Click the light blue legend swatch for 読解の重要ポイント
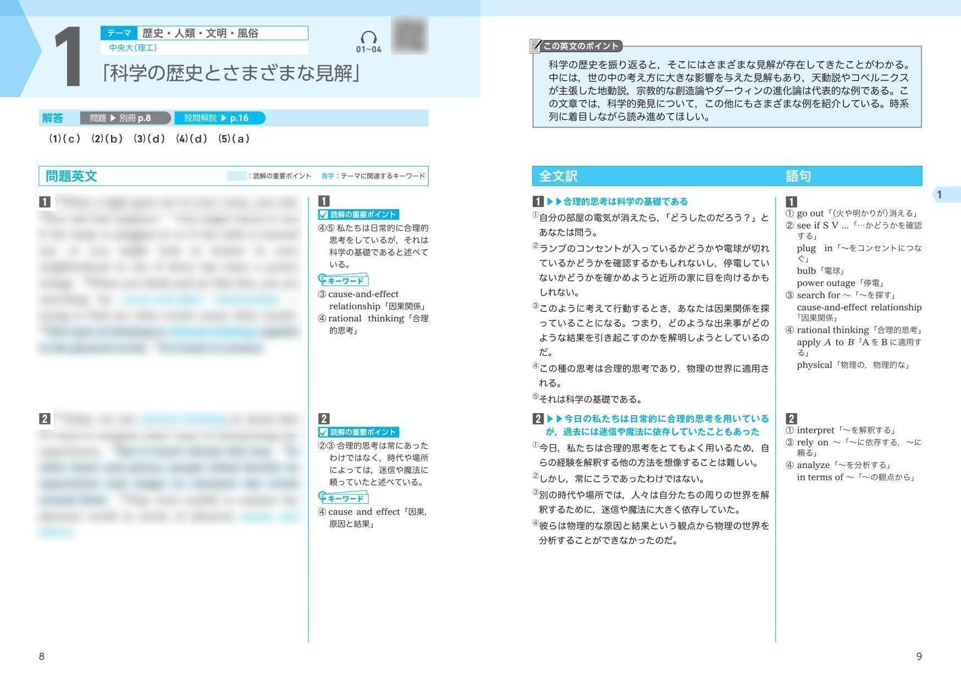The image size is (961, 681). 236,176
